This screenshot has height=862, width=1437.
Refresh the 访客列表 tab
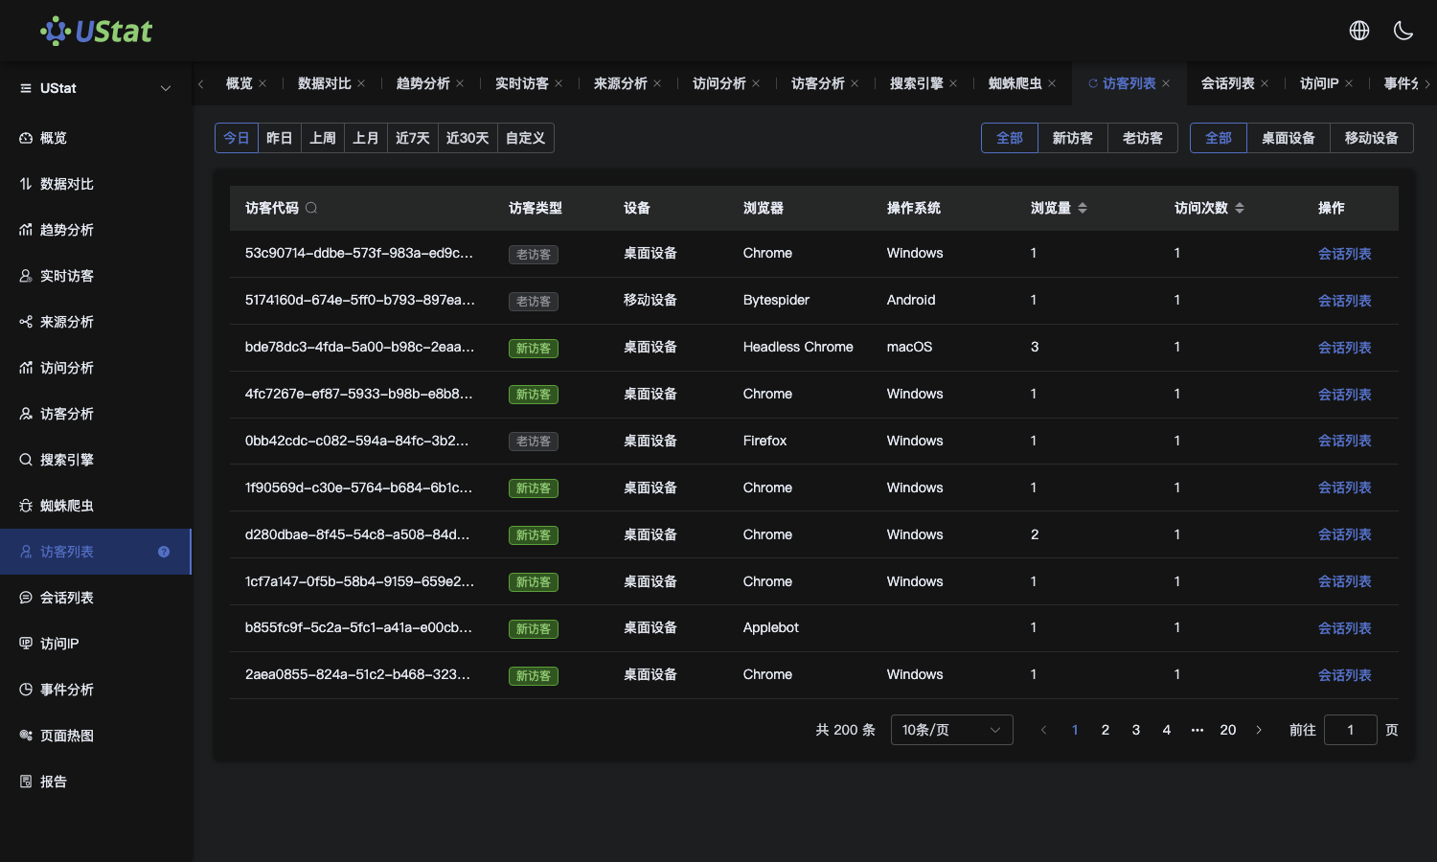click(x=1093, y=83)
